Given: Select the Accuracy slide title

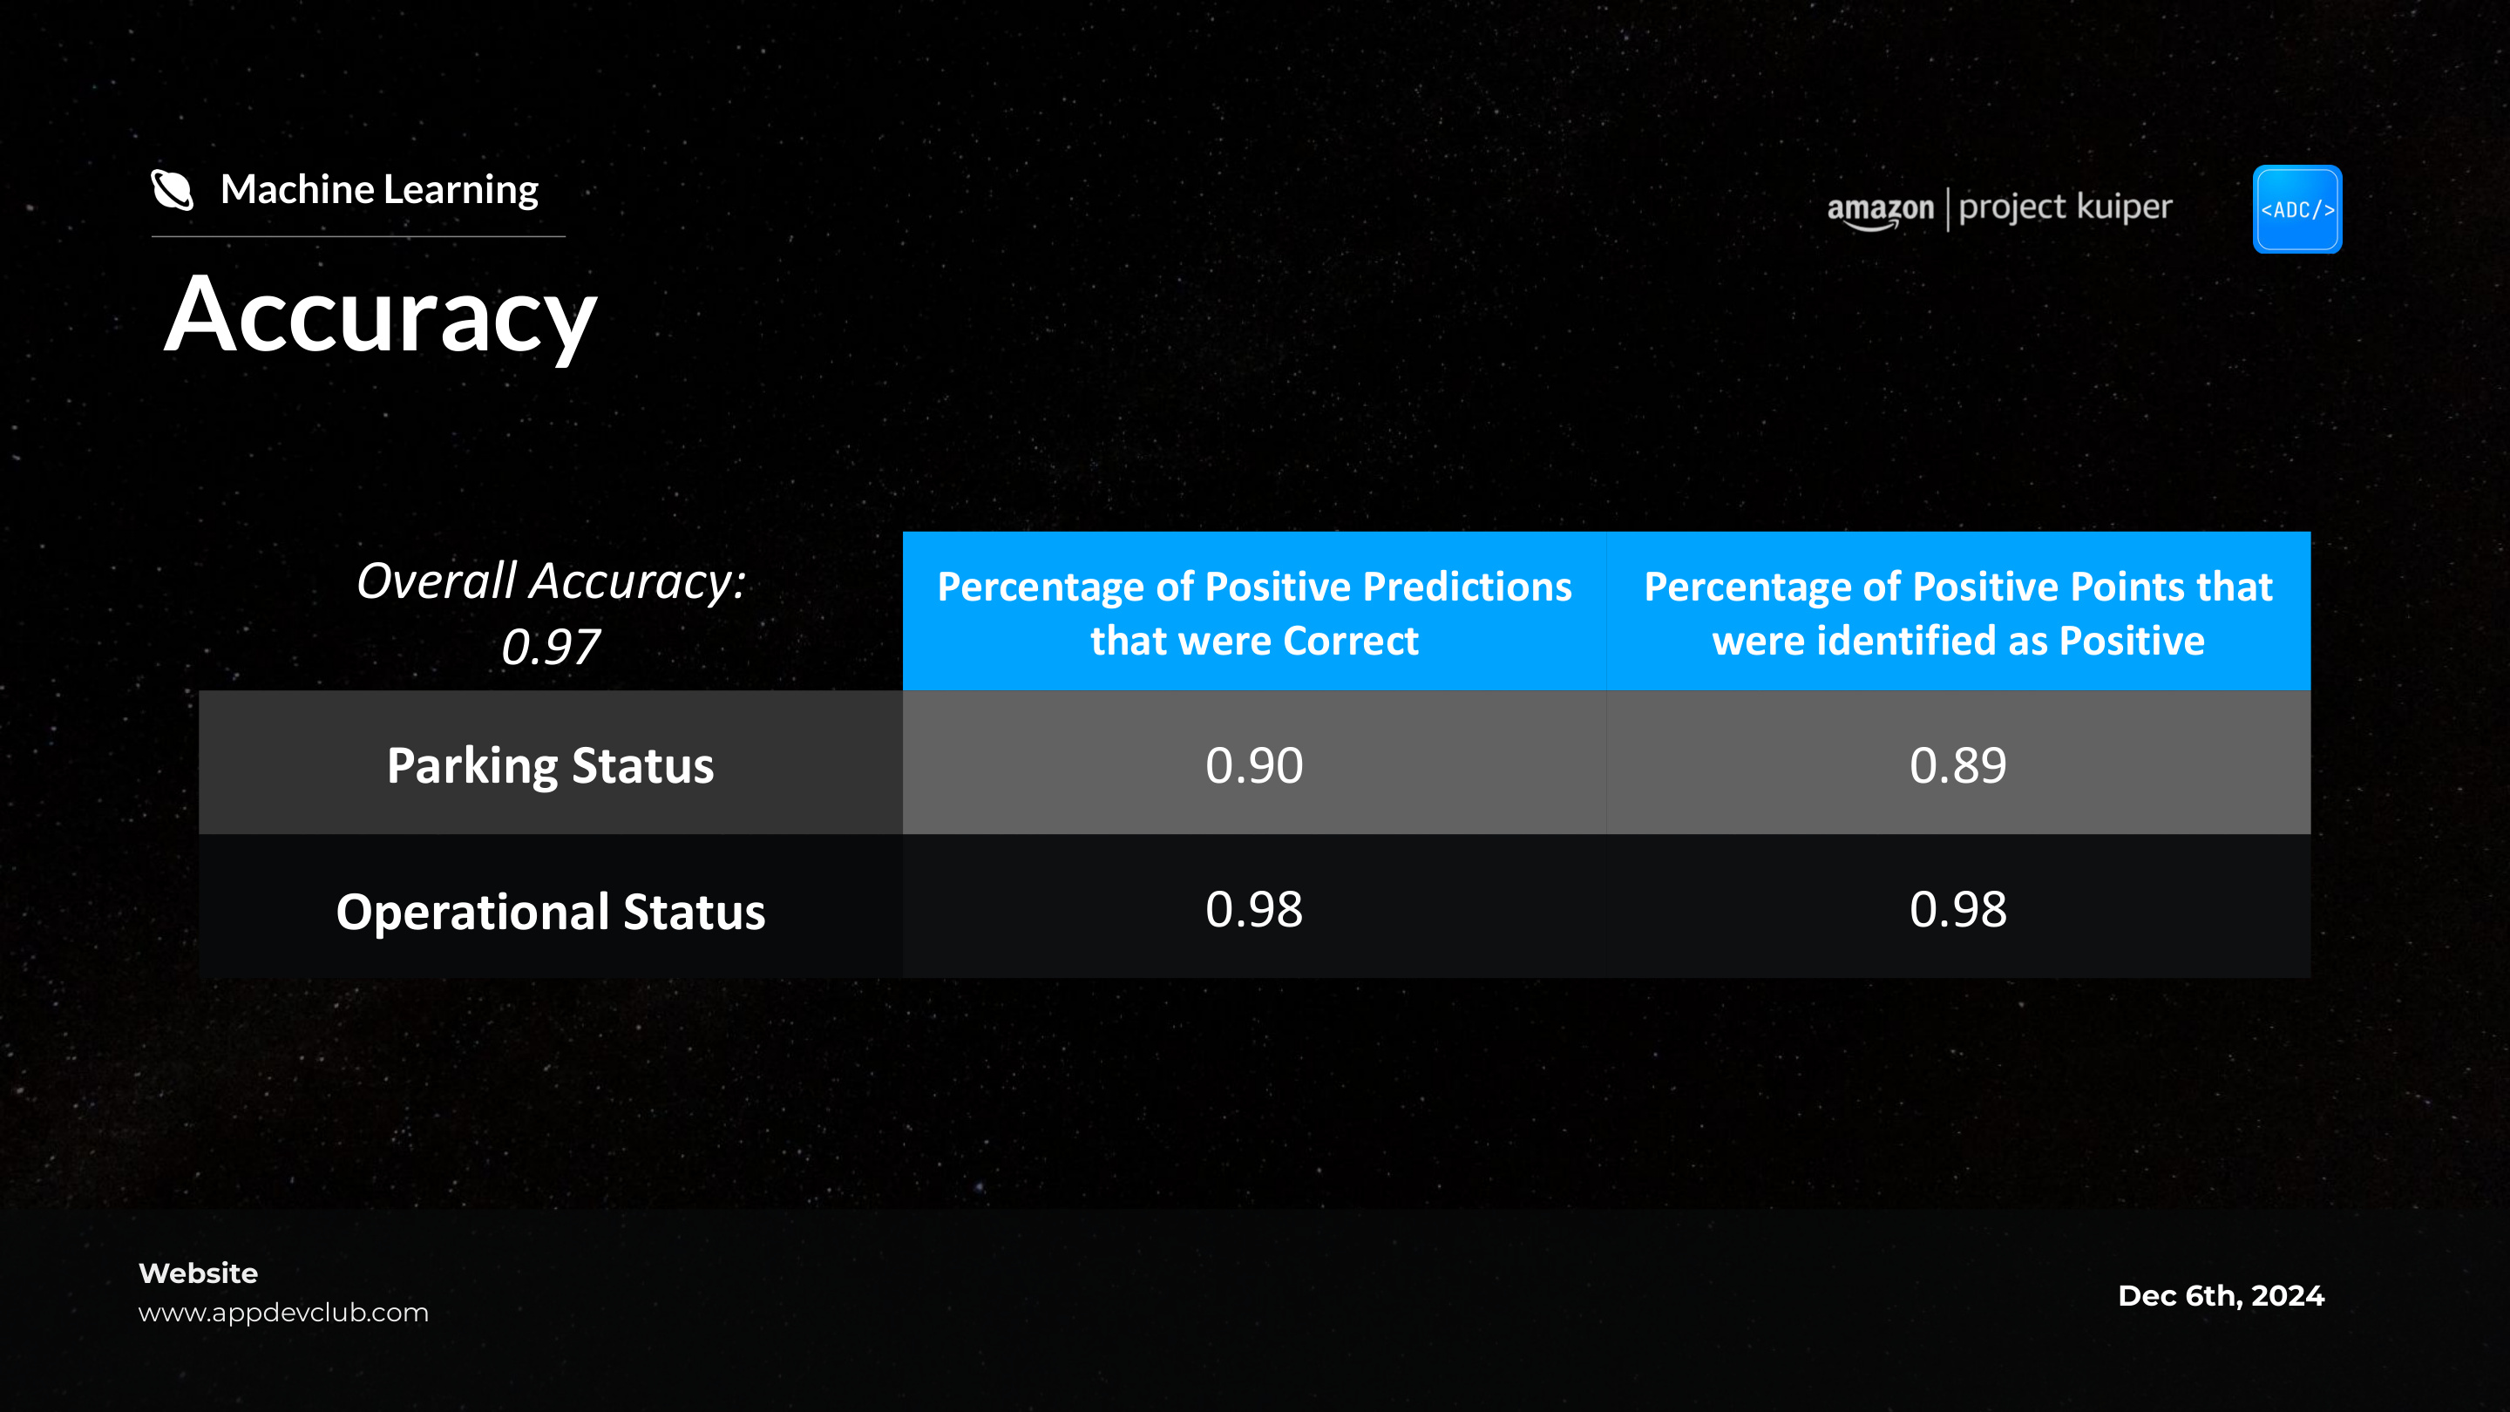Looking at the screenshot, I should 380,316.
